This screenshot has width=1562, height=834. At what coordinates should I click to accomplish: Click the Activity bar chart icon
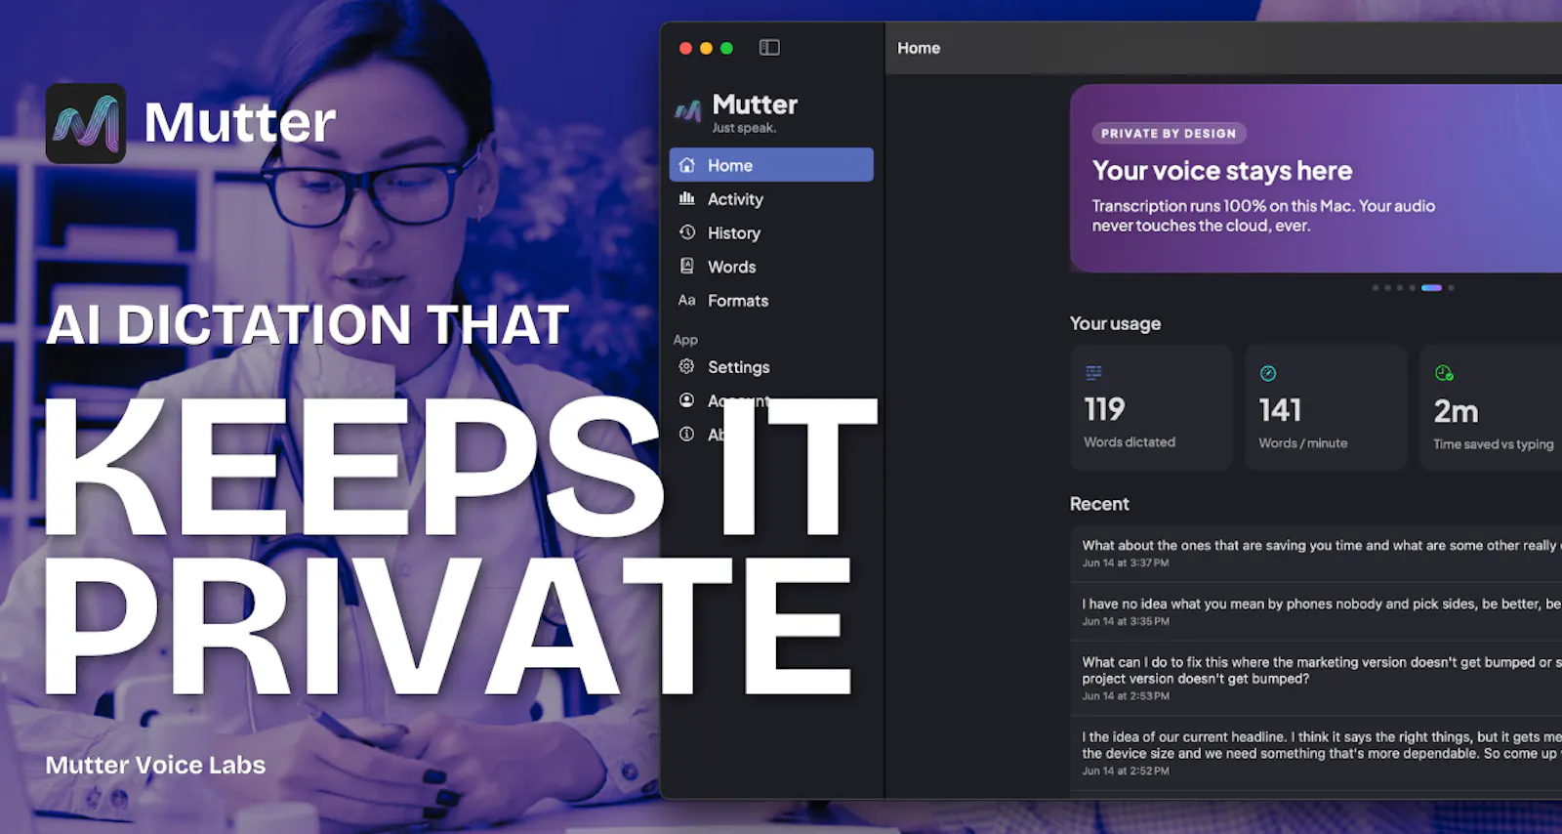pos(687,198)
